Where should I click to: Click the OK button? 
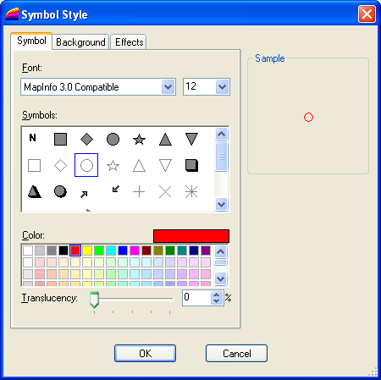(145, 353)
